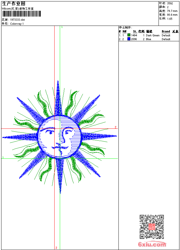
Task: Click the 生产作业图 title
Action: click(14, 4)
